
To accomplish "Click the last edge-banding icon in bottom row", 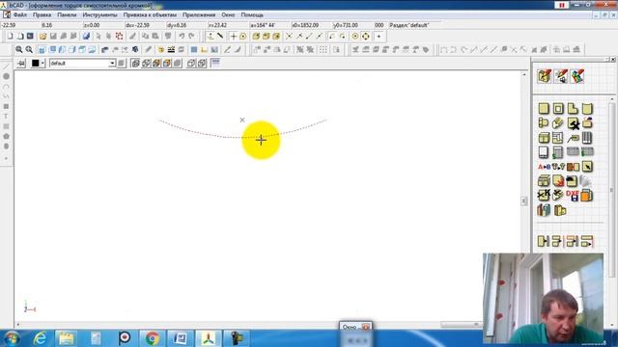I will click(x=587, y=241).
